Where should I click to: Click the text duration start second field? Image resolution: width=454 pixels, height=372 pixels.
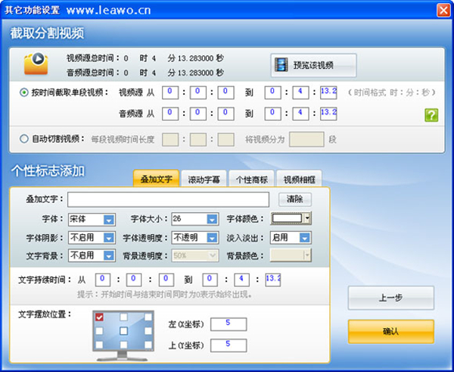point(166,280)
